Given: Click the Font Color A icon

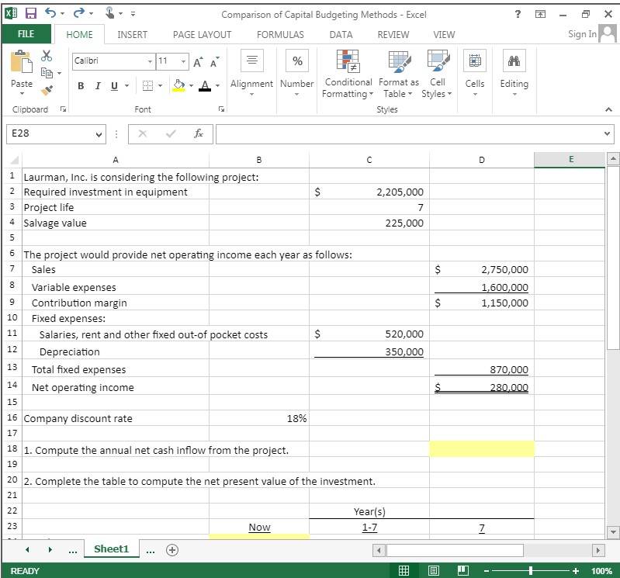Looking at the screenshot, I should click(x=205, y=85).
